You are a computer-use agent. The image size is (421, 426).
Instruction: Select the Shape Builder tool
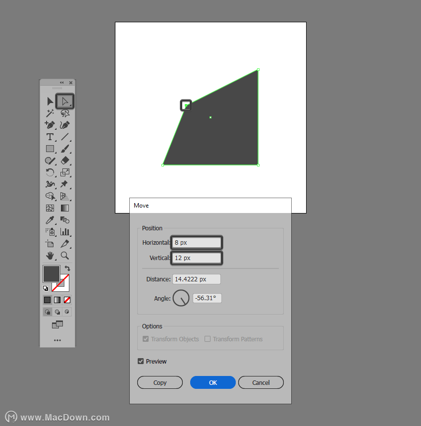point(50,196)
